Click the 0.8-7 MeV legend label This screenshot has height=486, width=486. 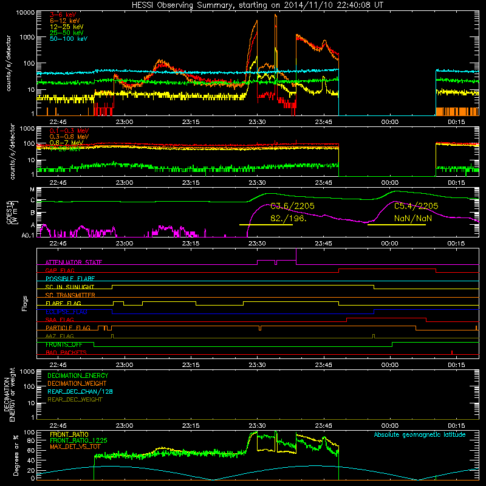click(x=66, y=143)
